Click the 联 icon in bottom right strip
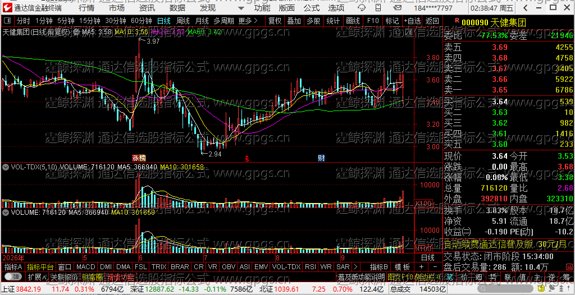The height and width of the screenshot is (295, 575). click(x=508, y=276)
